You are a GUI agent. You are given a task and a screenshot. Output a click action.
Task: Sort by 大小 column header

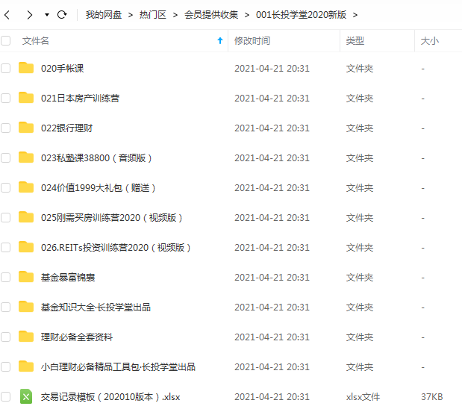coord(430,40)
